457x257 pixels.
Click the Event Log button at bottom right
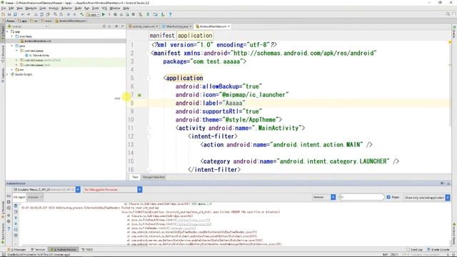[414, 250]
